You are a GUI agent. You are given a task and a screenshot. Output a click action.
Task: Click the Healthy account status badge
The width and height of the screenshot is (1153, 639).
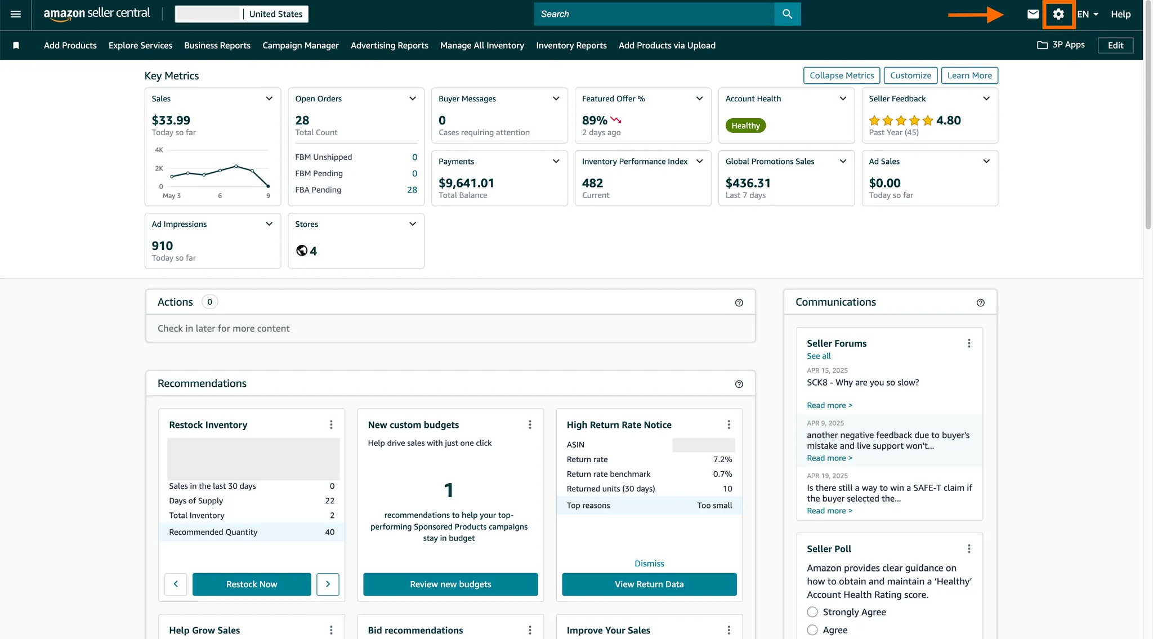pos(745,126)
